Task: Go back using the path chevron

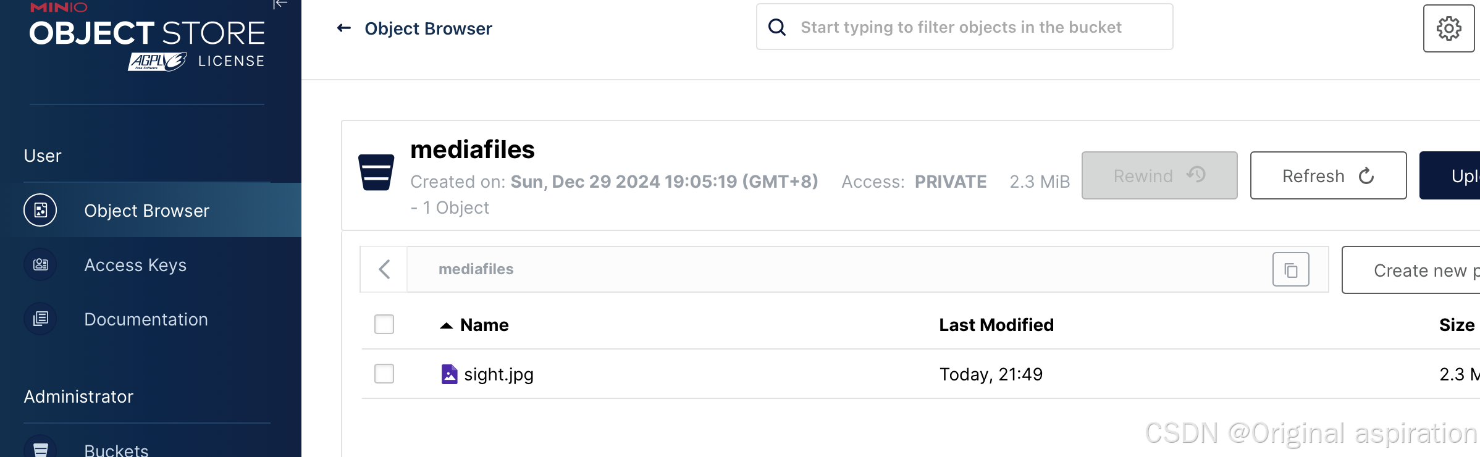Action: point(384,269)
